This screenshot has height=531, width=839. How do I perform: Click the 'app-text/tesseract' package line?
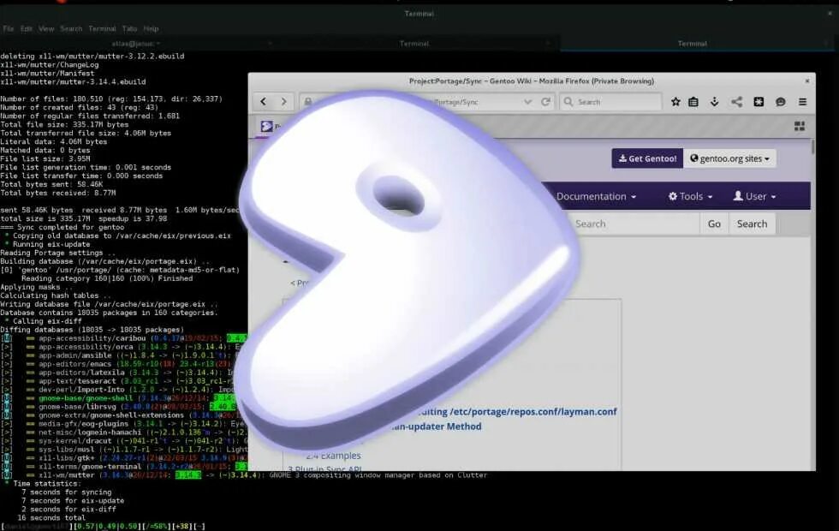pos(123,381)
